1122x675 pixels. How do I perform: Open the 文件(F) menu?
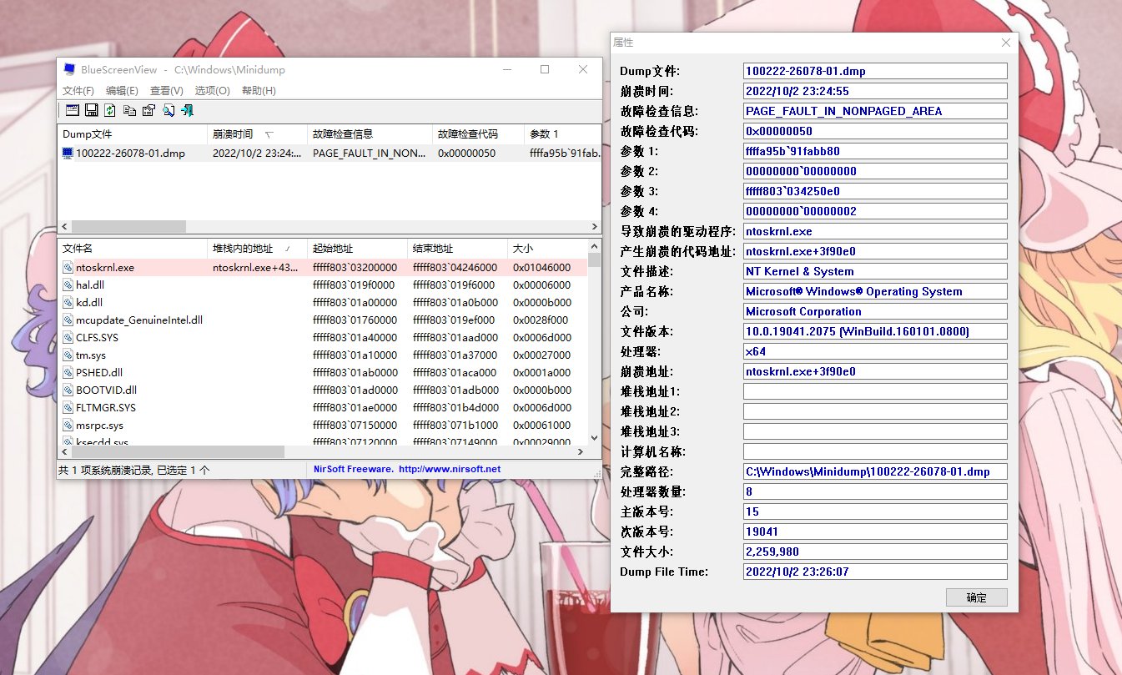(x=78, y=90)
